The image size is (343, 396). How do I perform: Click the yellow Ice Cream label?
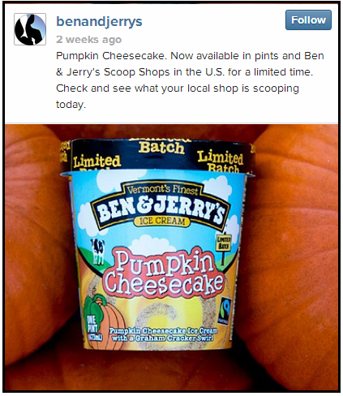tap(161, 222)
